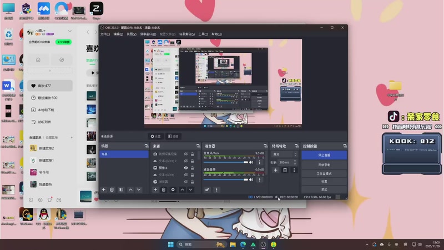This screenshot has height=250, width=444.
Task: Move scene up in Scenes panel
Action: (130, 189)
